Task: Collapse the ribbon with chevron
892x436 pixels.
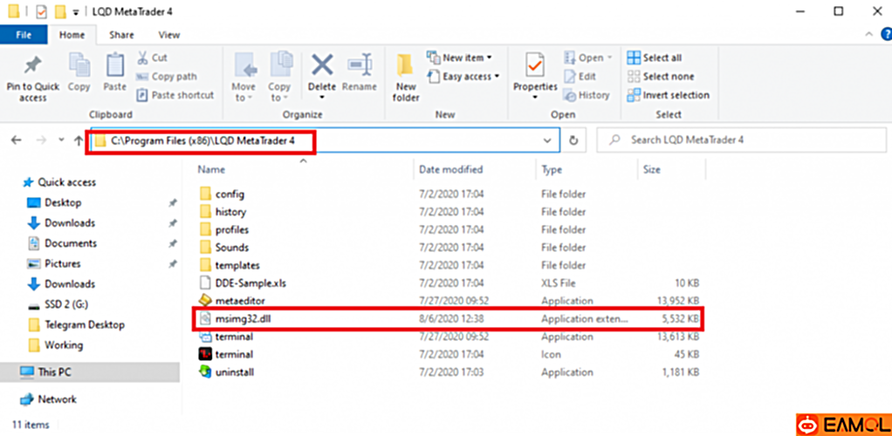Action: point(868,35)
